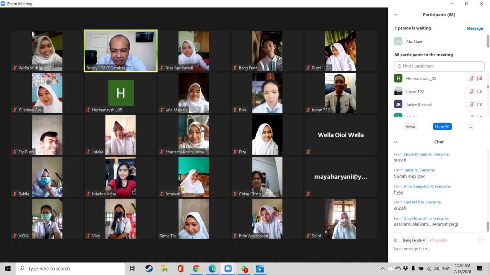Toggle the camera icon for Janice Khosasi

pyautogui.click(x=479, y=104)
